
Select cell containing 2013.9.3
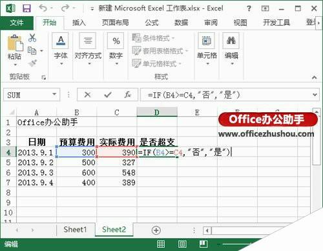point(36,172)
